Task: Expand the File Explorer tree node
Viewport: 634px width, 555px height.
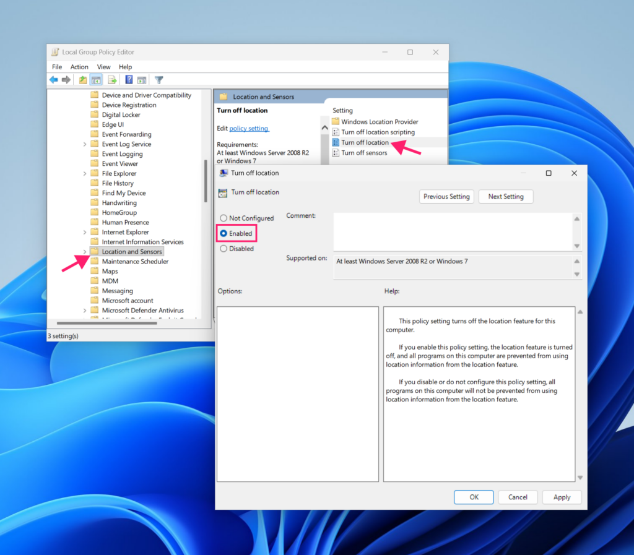Action: (x=84, y=174)
